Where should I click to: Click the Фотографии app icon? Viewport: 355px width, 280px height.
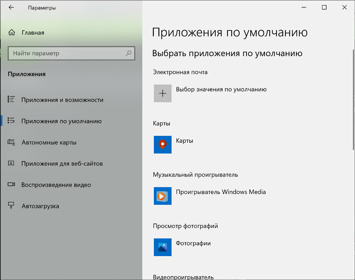pos(163,247)
